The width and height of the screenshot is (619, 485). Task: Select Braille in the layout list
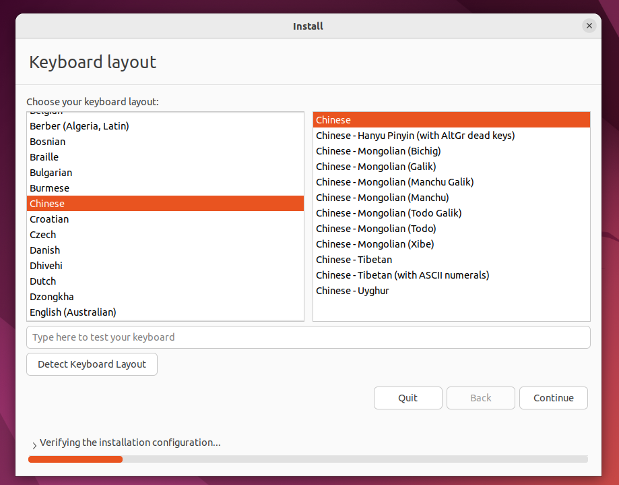click(165, 157)
